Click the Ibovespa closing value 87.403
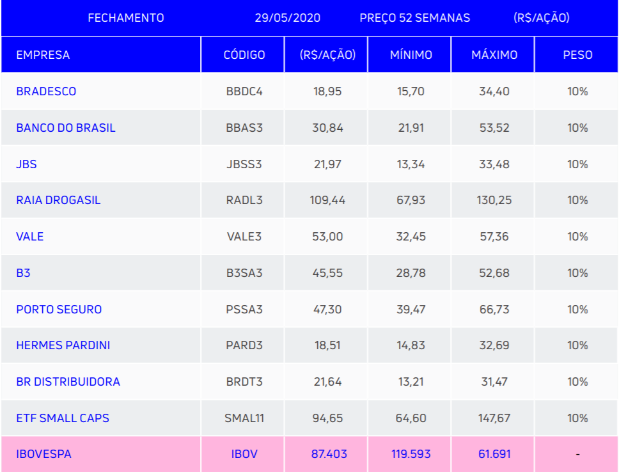 coord(329,454)
